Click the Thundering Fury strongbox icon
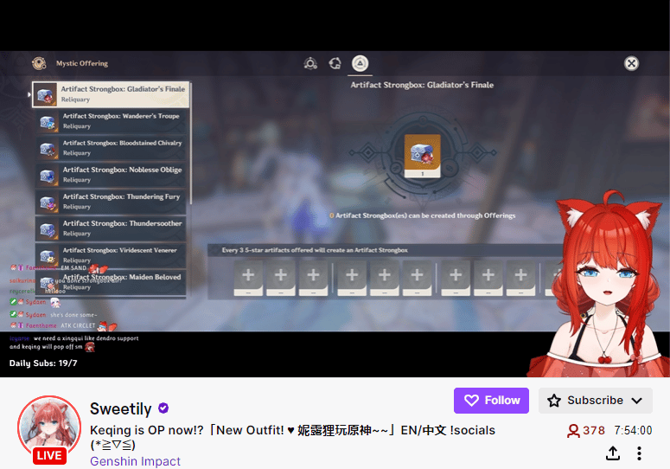This screenshot has width=670, height=469. pos(48,202)
